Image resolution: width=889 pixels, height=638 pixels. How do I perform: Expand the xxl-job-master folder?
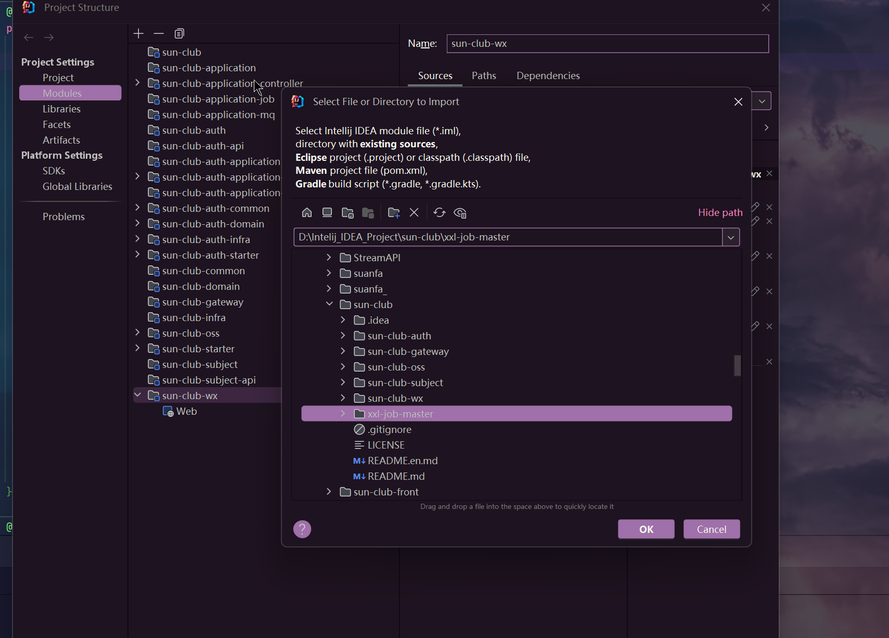[343, 414]
